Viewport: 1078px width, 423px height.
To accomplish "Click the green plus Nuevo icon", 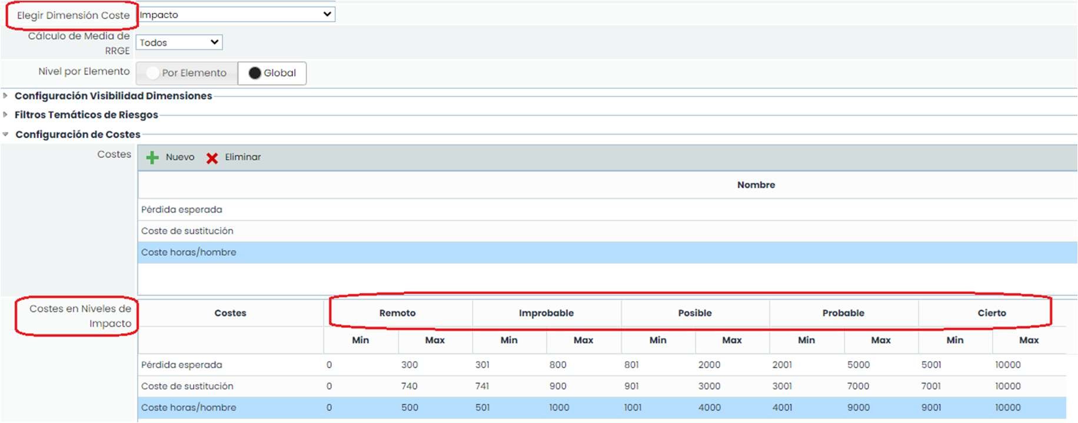I will [x=152, y=157].
